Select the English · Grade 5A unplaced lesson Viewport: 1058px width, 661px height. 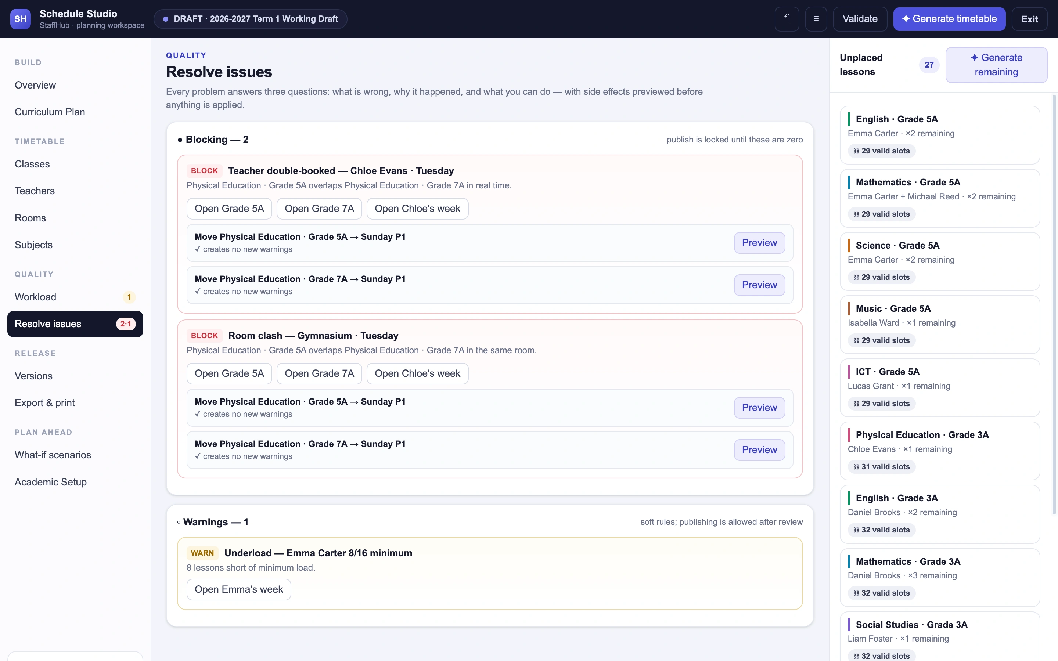[x=939, y=135]
